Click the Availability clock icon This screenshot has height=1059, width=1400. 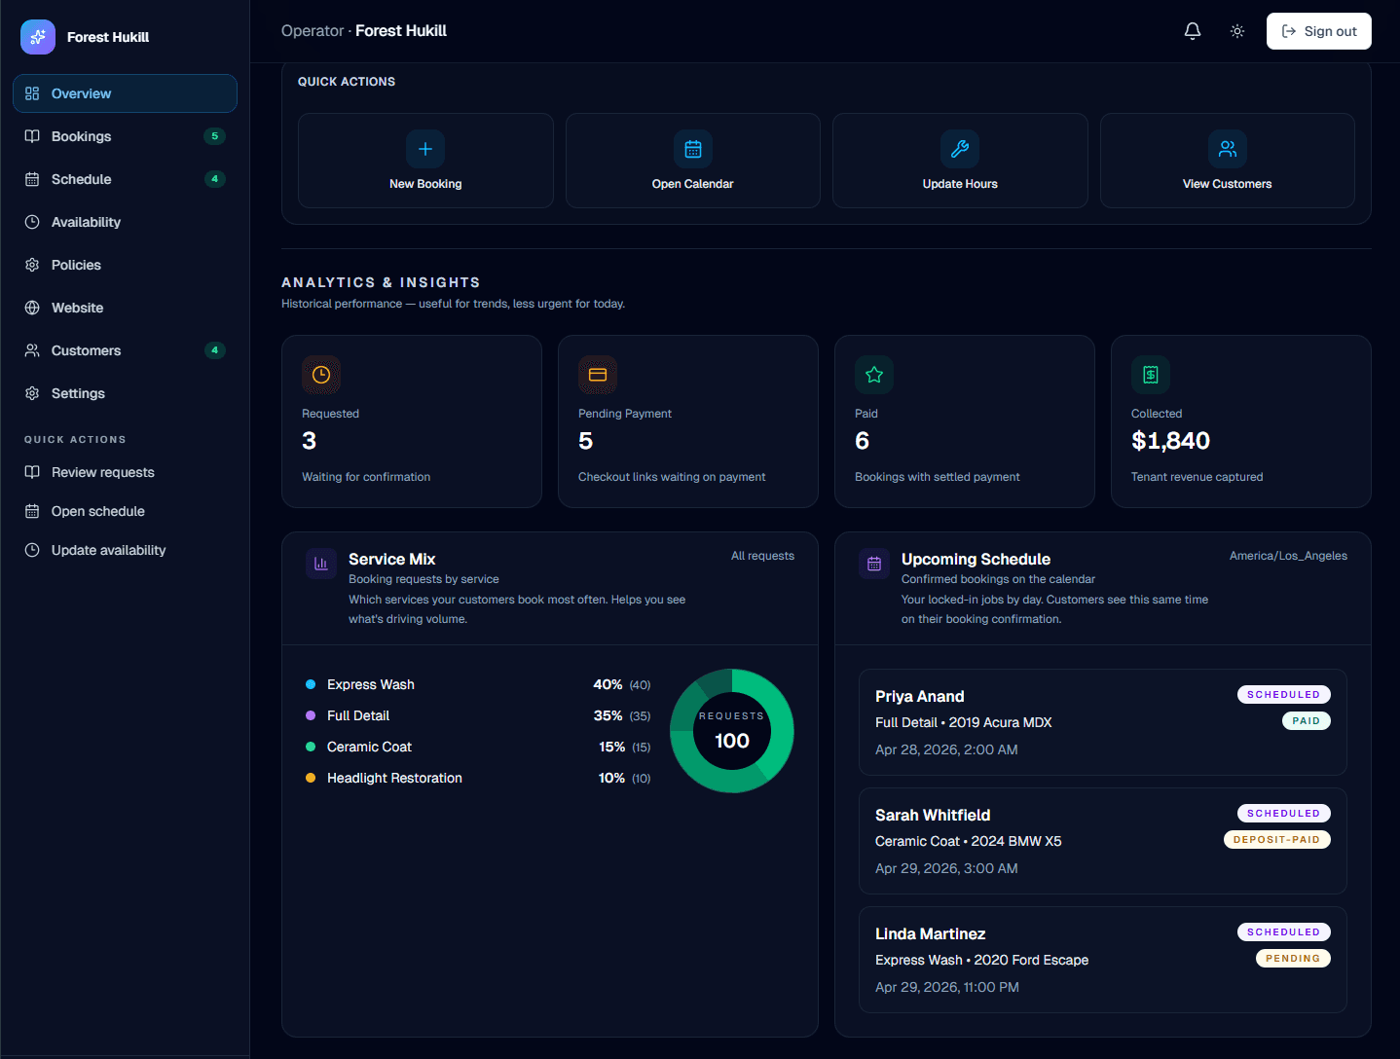pyautogui.click(x=32, y=222)
